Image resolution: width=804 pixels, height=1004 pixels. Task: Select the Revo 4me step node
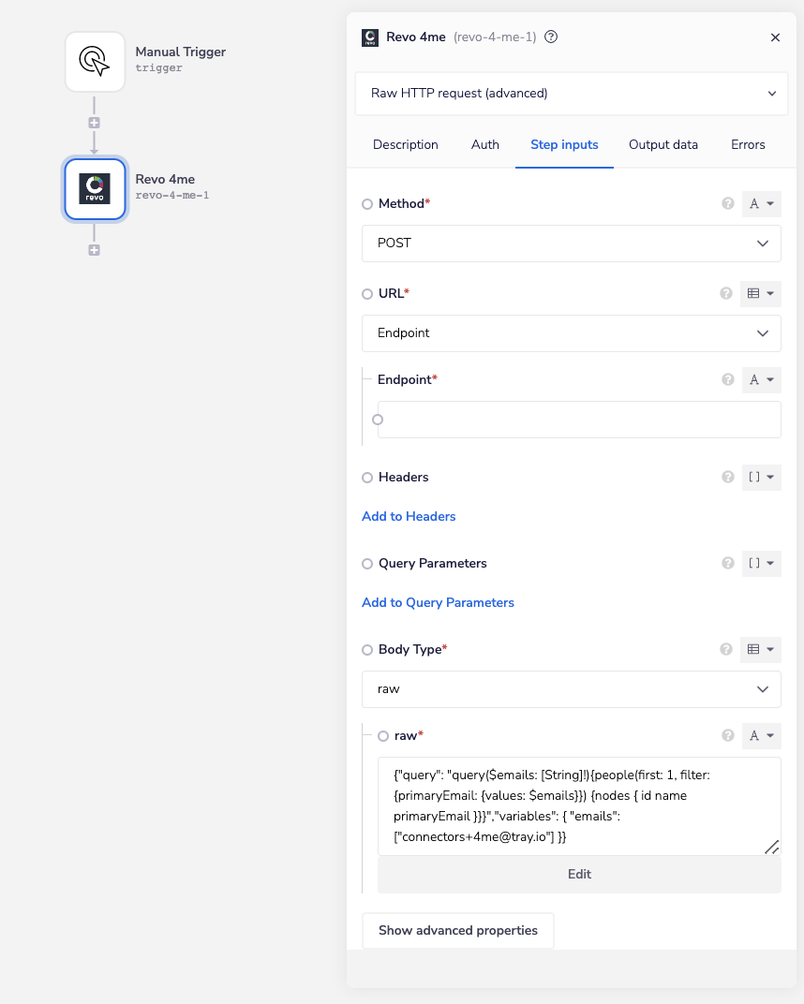[95, 188]
